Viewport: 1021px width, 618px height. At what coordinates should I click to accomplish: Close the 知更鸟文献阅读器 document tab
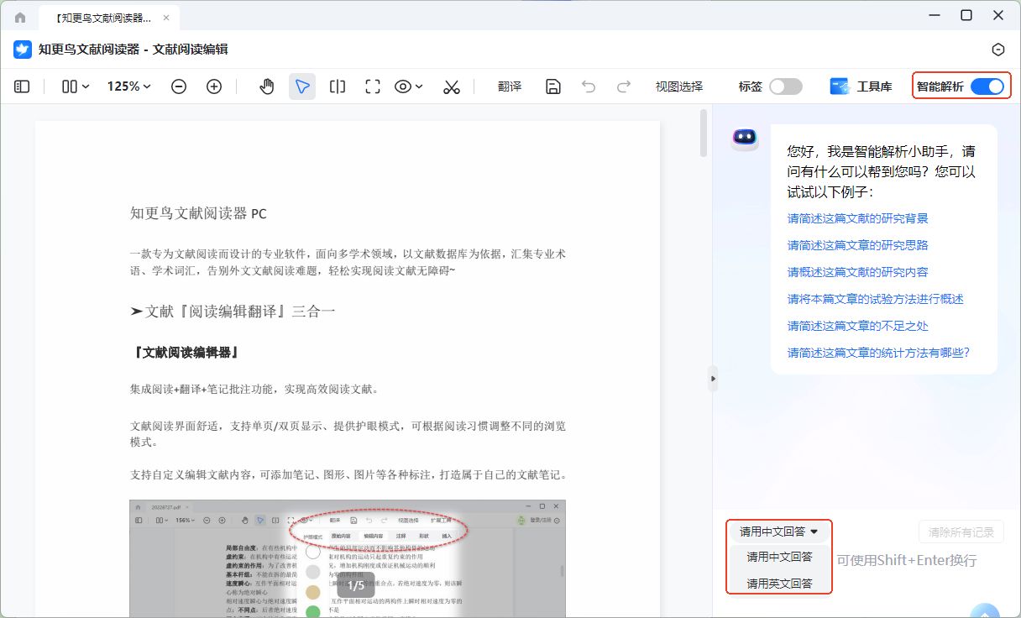[x=165, y=17]
